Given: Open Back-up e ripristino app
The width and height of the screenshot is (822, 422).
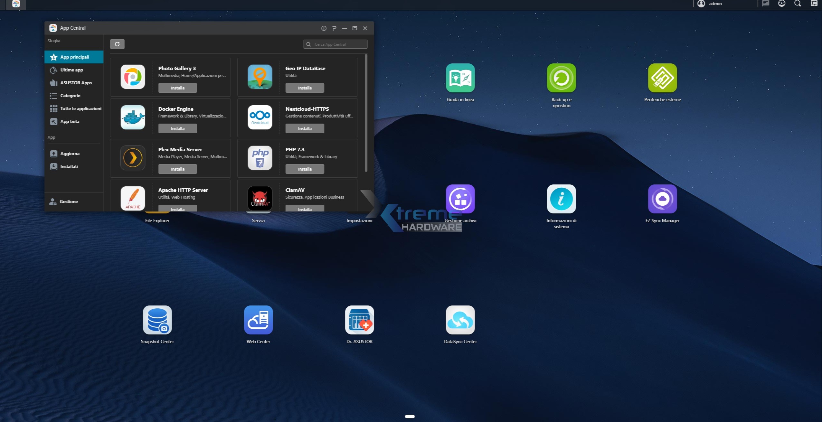Looking at the screenshot, I should pos(561,78).
